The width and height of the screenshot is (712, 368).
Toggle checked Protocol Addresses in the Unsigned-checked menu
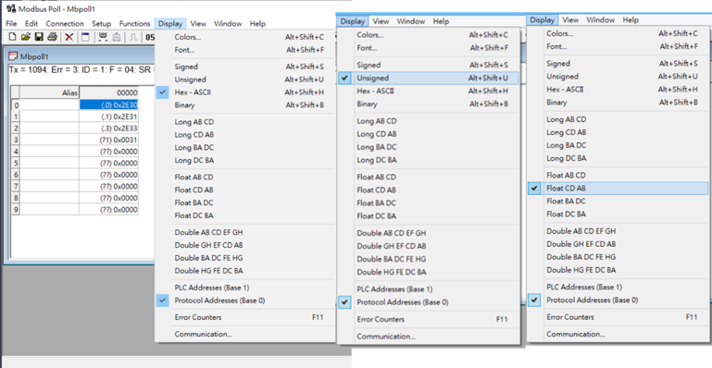point(428,302)
